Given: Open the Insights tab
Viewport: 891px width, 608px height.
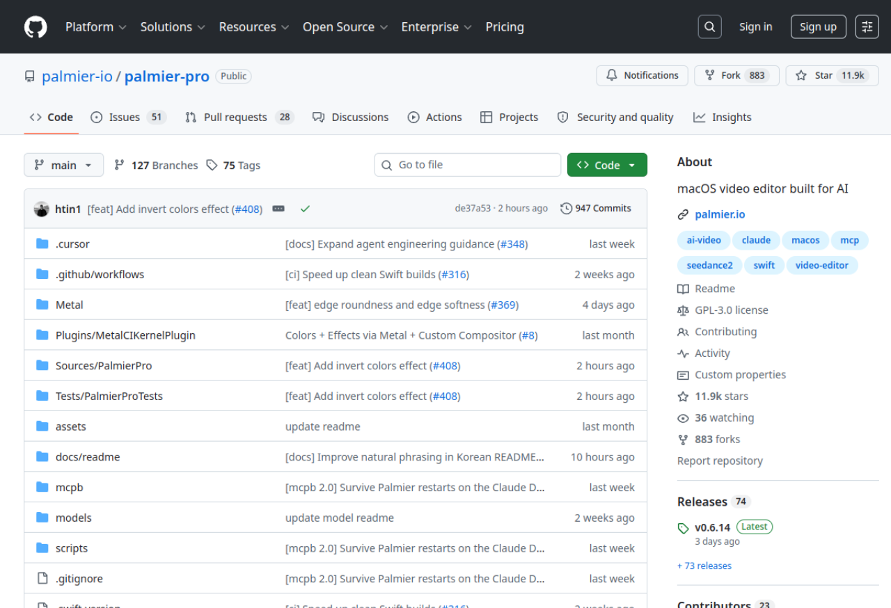Looking at the screenshot, I should (x=723, y=117).
